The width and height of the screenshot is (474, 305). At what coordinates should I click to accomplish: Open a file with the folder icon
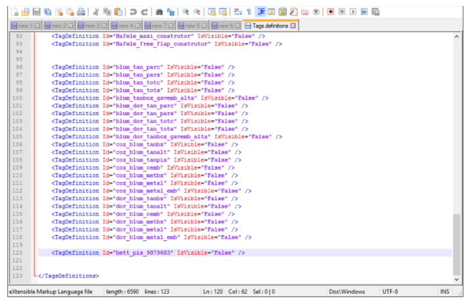[26, 12]
